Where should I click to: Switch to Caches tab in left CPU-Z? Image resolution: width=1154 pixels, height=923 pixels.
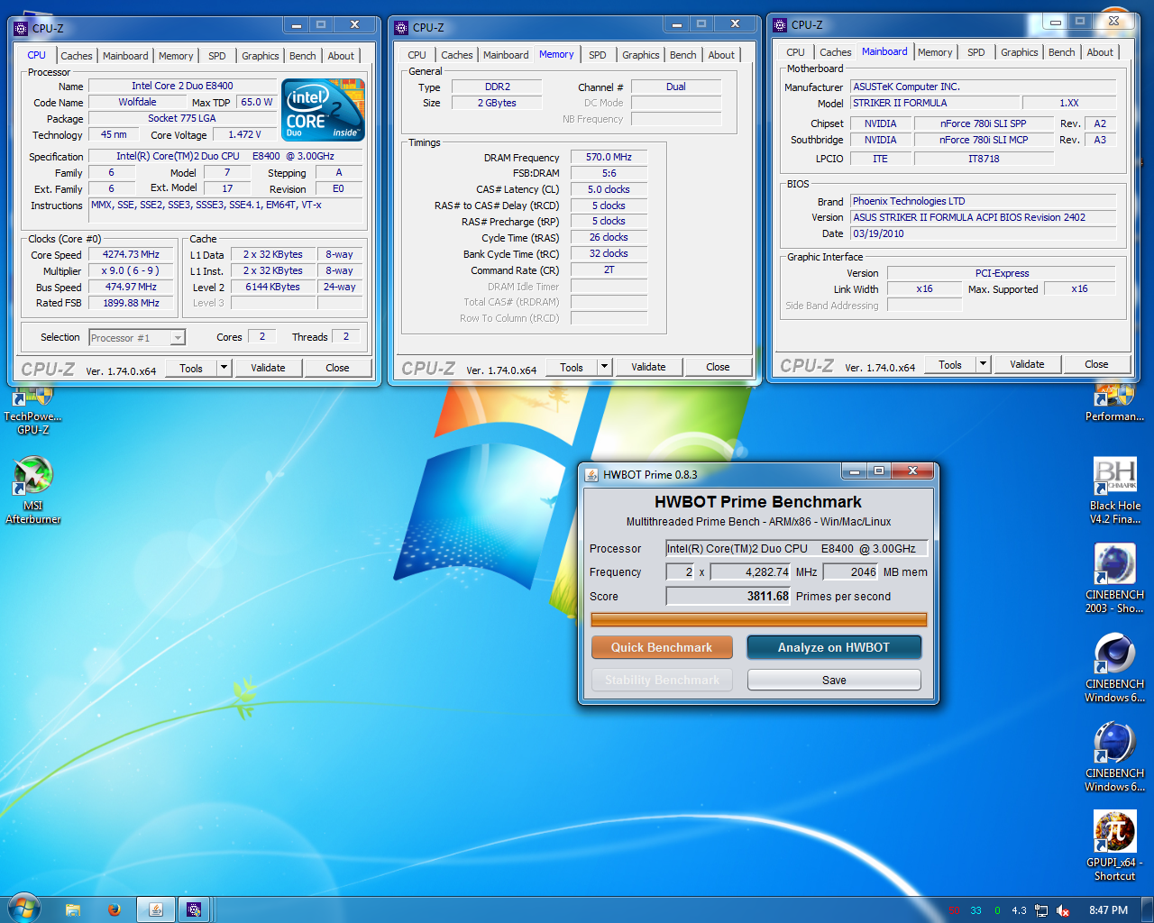(77, 56)
